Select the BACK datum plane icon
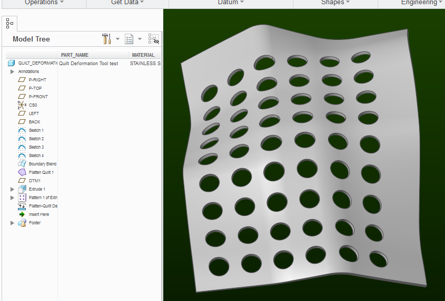 [x=22, y=122]
